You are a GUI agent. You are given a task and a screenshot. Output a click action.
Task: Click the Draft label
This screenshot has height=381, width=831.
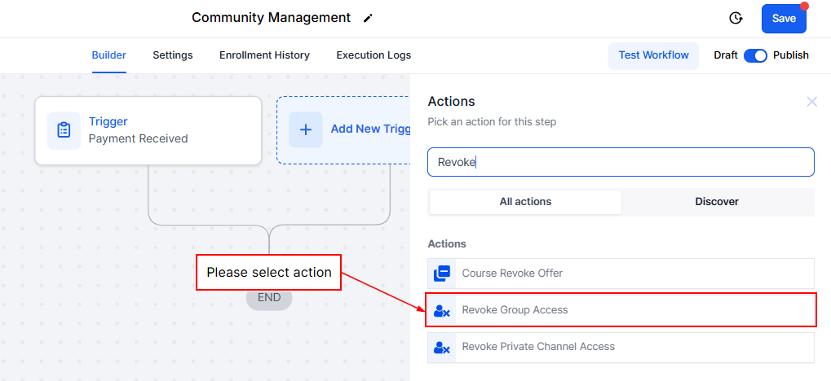coord(726,55)
